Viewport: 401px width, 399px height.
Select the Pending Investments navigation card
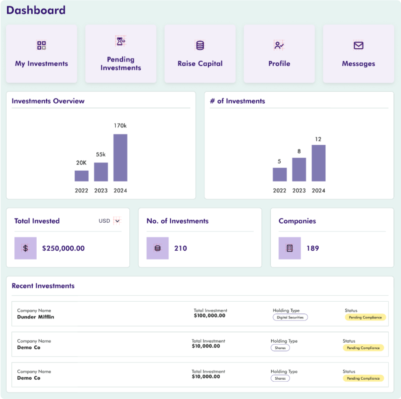121,54
